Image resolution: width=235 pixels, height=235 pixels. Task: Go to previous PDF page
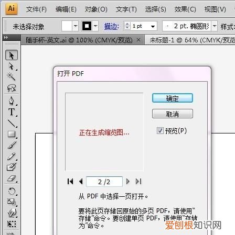[81, 182]
